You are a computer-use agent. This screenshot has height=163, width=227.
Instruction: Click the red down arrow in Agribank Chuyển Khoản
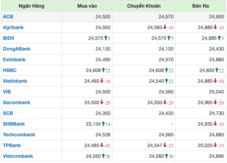(165, 27)
